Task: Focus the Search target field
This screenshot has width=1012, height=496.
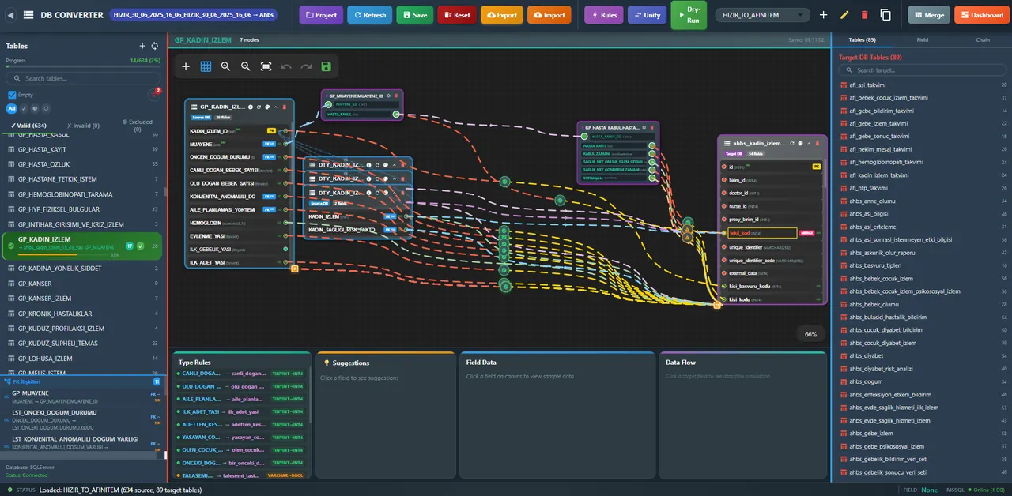Action: click(x=921, y=70)
